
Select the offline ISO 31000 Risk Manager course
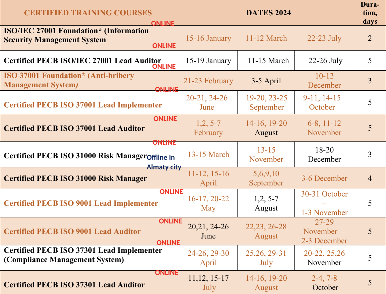[x=75, y=178]
